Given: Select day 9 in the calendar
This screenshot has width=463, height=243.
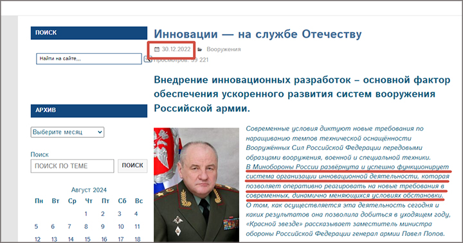Looking at the screenshot, I should 102,226.
